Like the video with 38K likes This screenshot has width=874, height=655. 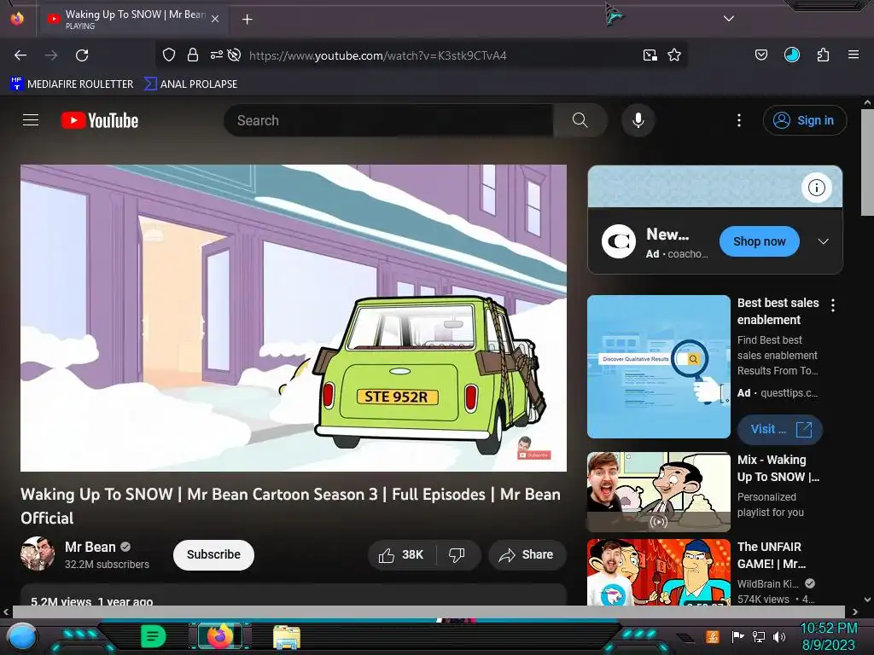click(x=401, y=554)
